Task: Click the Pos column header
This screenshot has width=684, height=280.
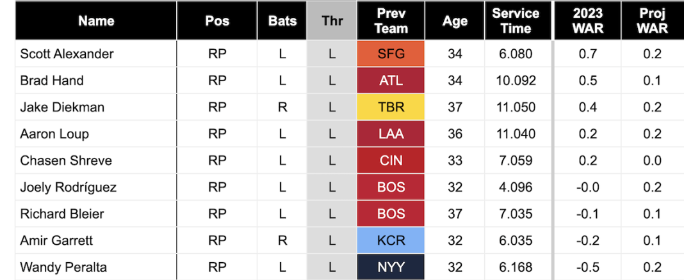Action: coord(217,20)
